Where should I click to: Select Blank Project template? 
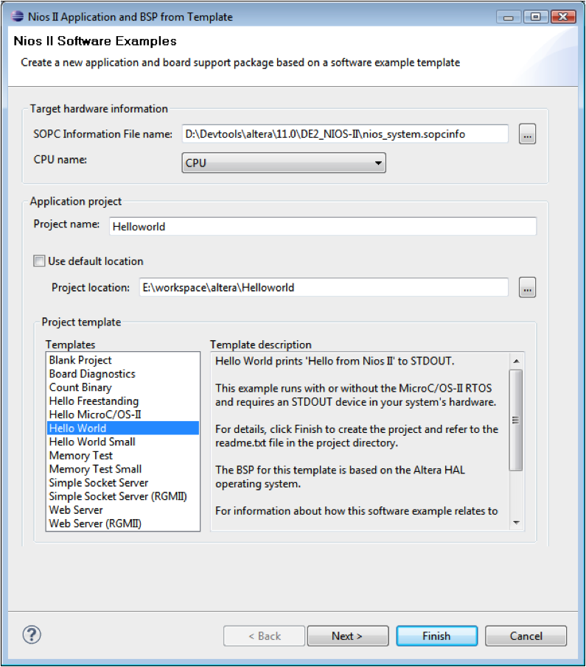click(80, 360)
